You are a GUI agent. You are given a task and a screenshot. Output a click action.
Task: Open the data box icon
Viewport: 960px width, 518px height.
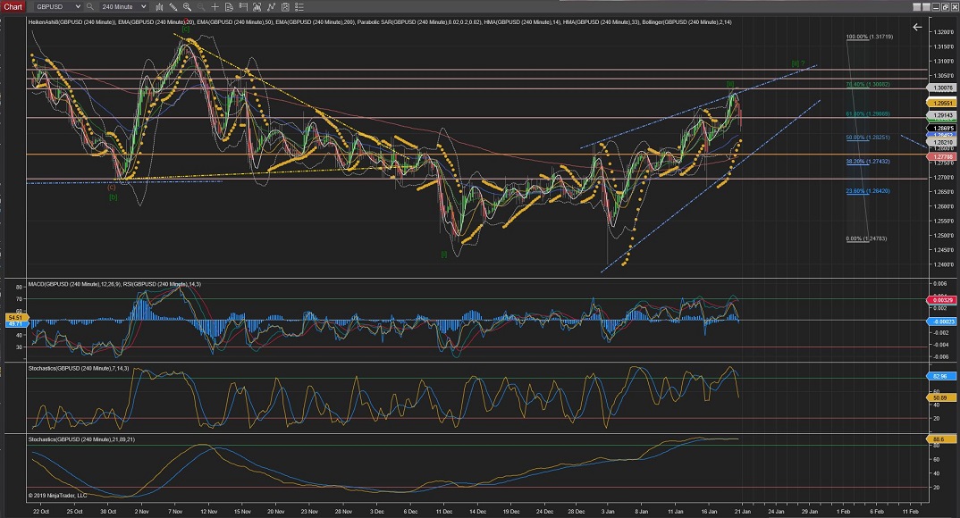point(227,6)
